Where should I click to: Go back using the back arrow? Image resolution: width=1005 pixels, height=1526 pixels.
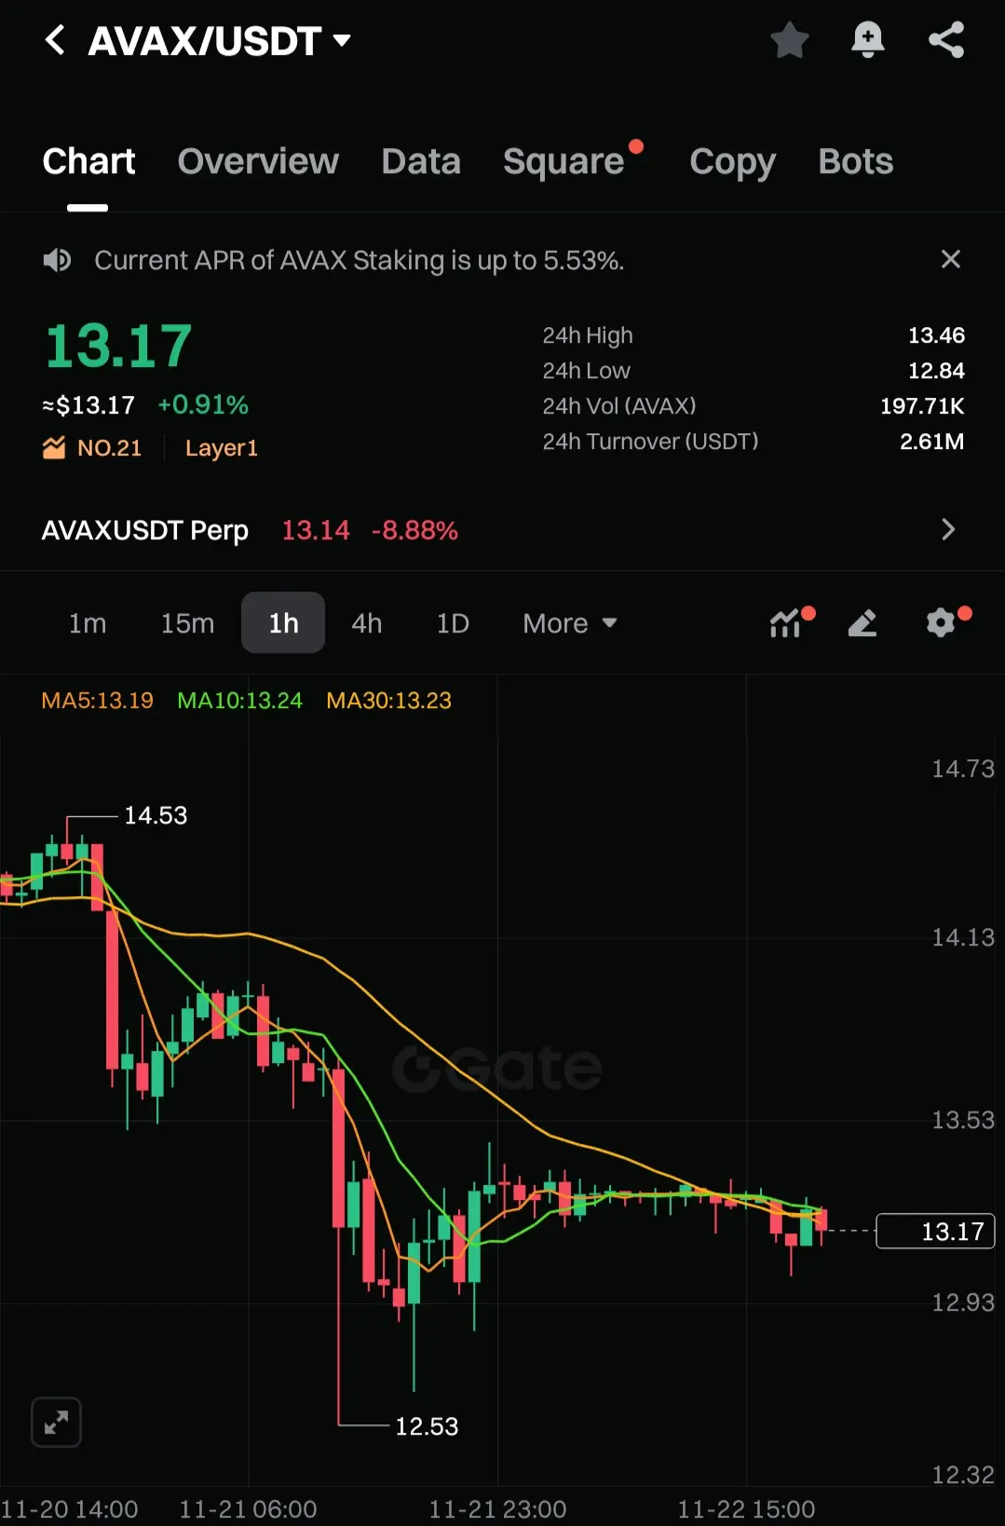point(56,40)
